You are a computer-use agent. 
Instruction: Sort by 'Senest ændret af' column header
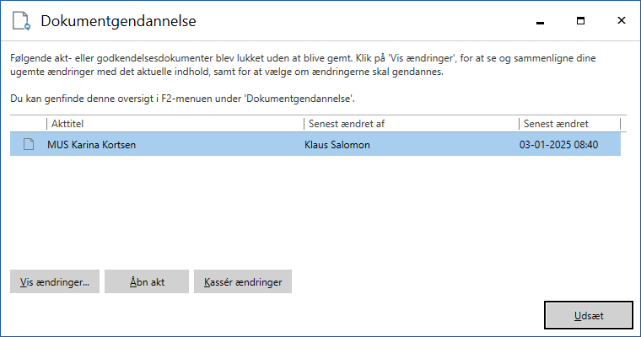411,124
